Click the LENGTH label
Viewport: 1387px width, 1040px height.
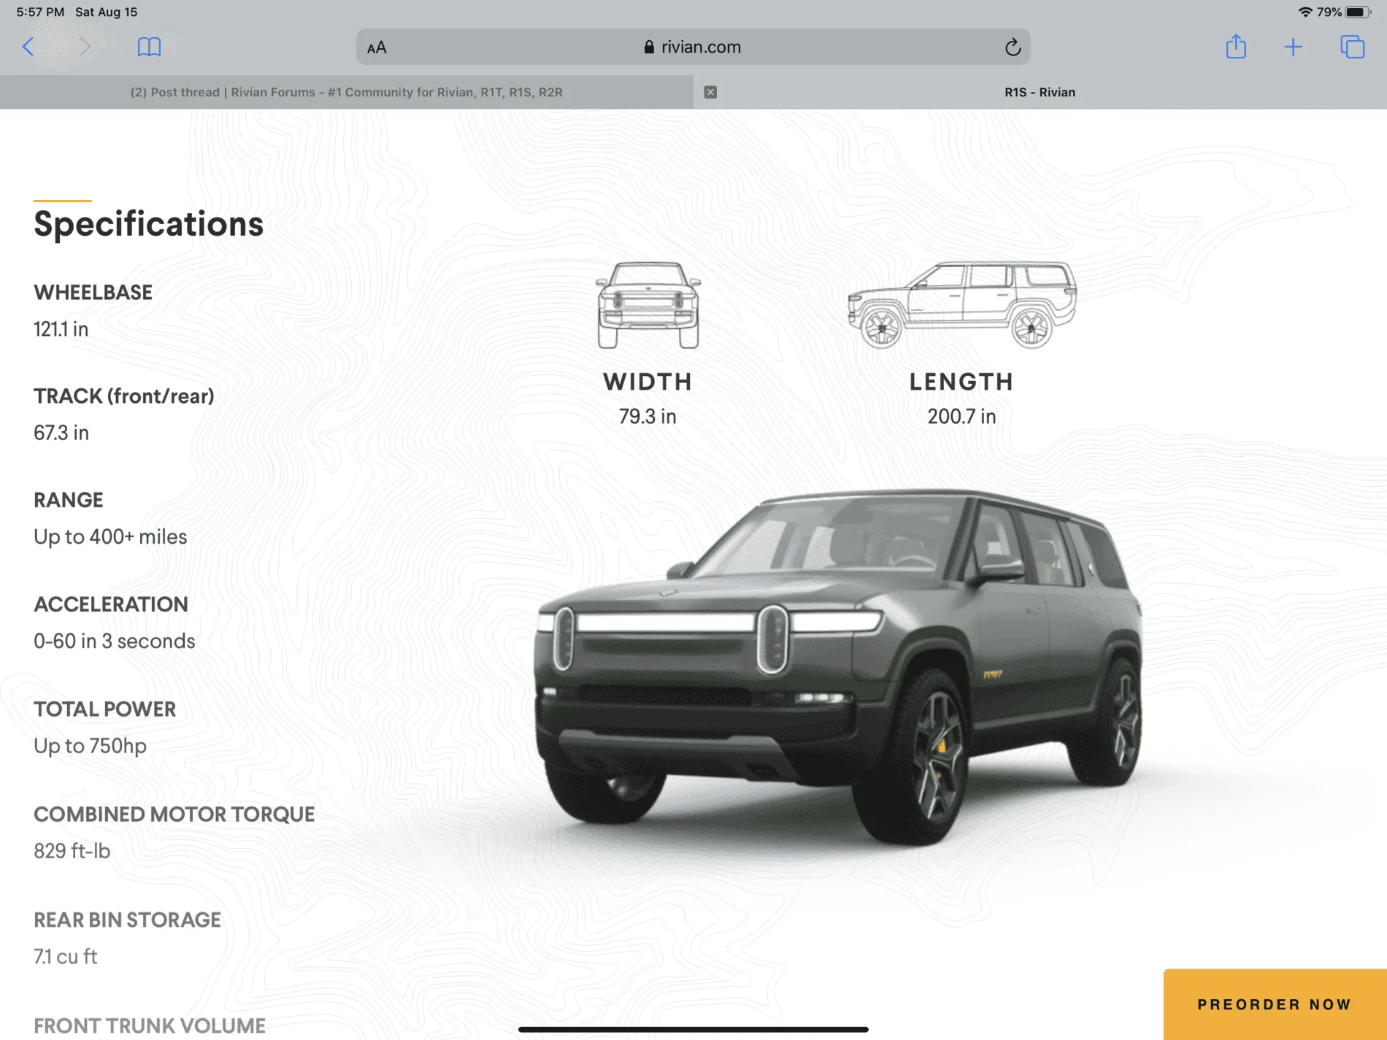(961, 382)
